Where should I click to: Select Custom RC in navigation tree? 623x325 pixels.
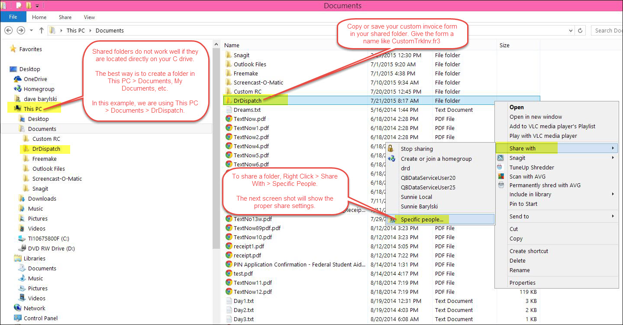pyautogui.click(x=46, y=139)
